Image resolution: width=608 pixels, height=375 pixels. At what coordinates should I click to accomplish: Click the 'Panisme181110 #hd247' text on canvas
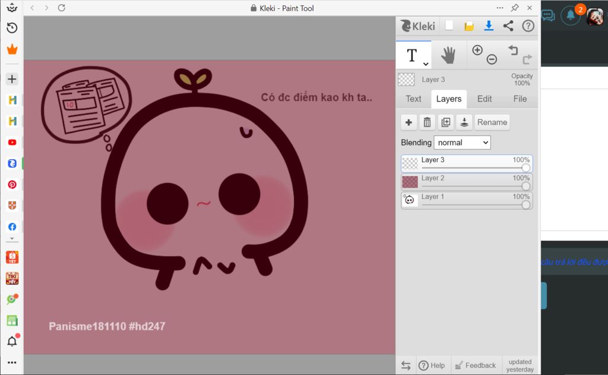(x=107, y=326)
